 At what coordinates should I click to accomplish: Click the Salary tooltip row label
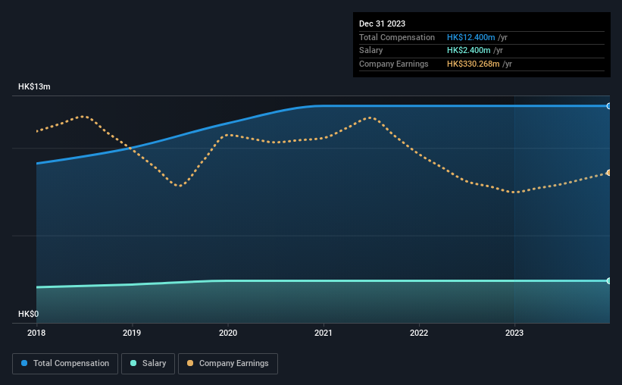(371, 51)
